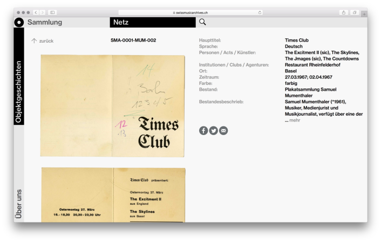Image resolution: width=381 pixels, height=242 pixels.
Task: Open the Über uns side tab
Action: (19, 204)
